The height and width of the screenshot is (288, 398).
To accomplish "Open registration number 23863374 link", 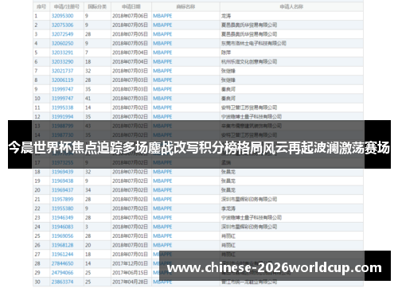I will click(62, 282).
